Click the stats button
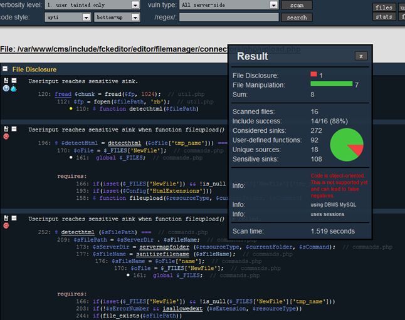 [x=384, y=17]
